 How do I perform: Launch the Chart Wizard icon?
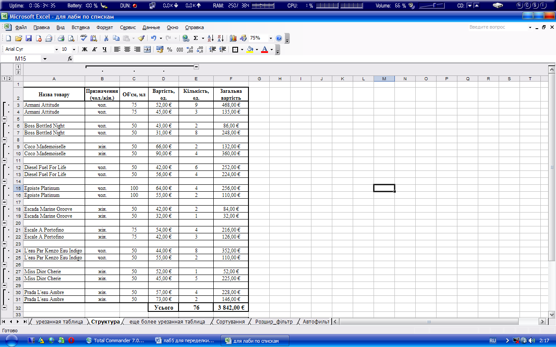[233, 38]
